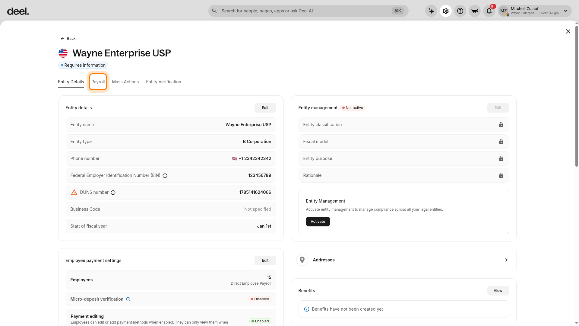Expand Addresses with chevron arrow

click(x=506, y=260)
